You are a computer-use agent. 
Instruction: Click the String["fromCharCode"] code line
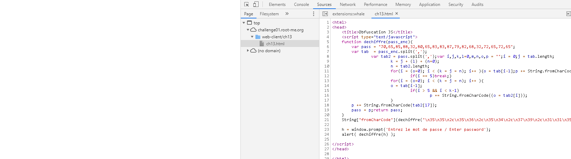click(x=456, y=120)
